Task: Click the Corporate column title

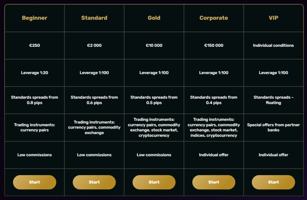Action: click(213, 18)
